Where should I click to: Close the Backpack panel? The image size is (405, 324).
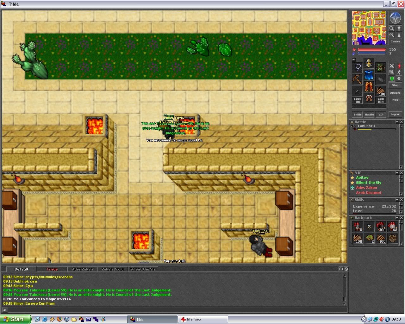[x=401, y=218]
